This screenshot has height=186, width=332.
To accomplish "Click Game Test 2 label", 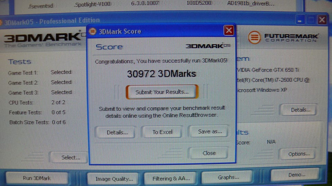I will pyautogui.click(x=23, y=83).
